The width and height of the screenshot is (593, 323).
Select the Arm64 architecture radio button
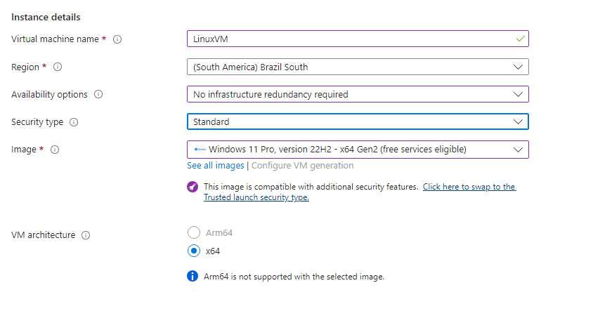pyautogui.click(x=195, y=232)
